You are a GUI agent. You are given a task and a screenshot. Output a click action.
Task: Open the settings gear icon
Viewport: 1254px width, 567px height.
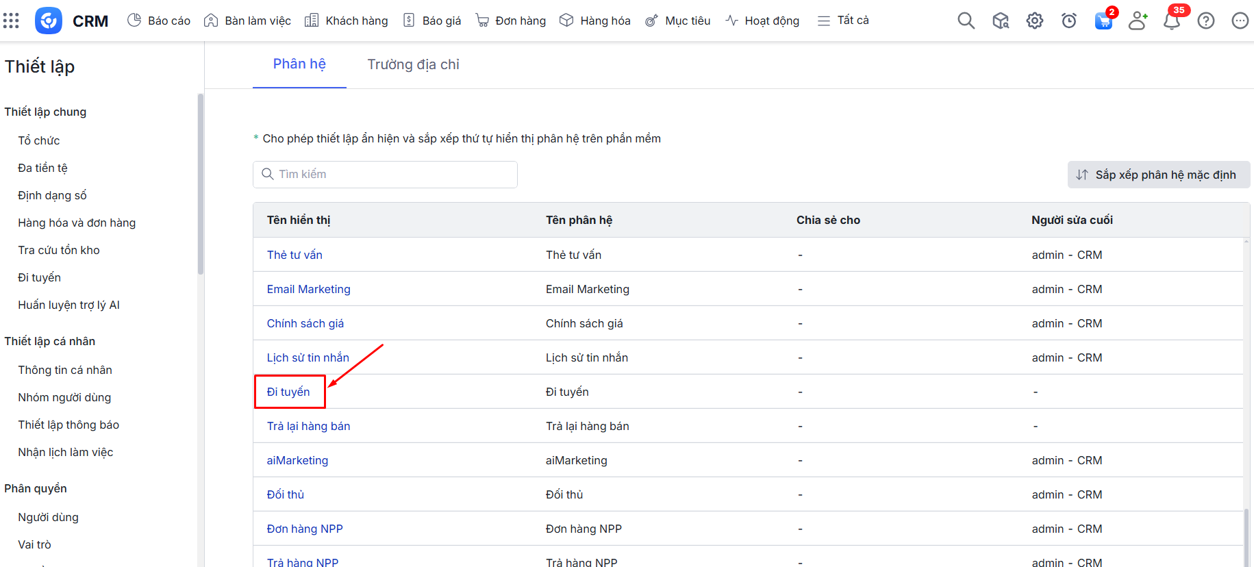click(1034, 21)
